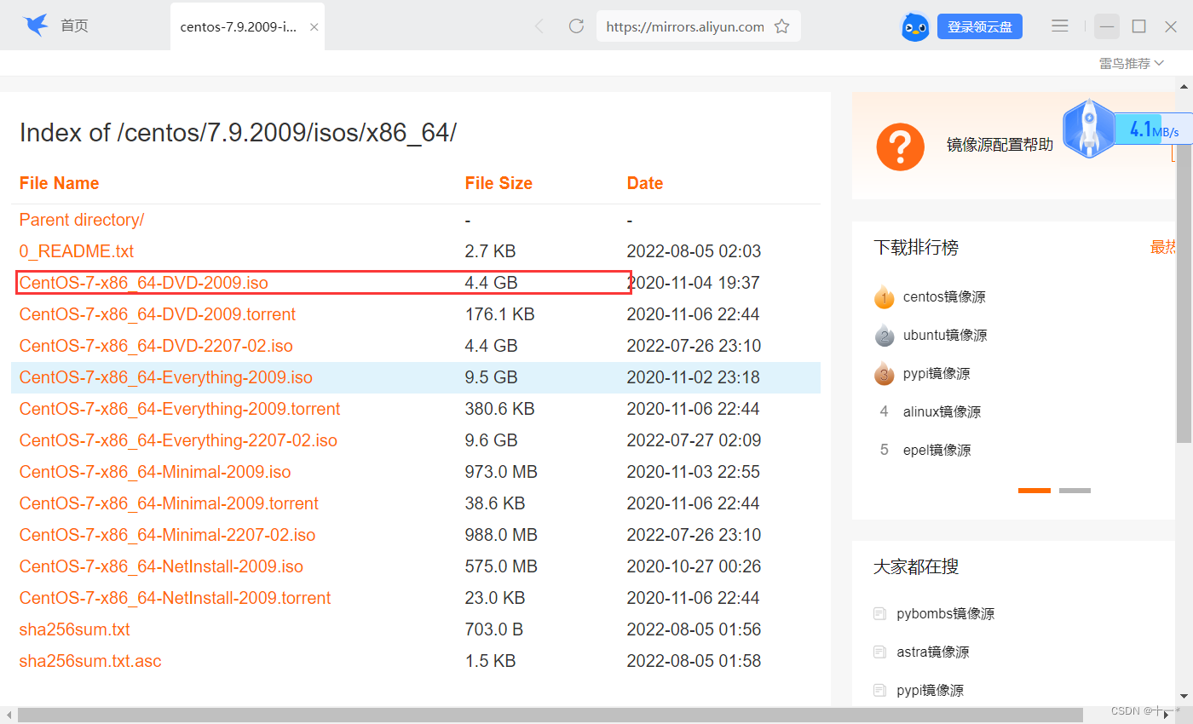
Task: Click the mirrors.aliyun.com address bar
Action: coord(685,26)
